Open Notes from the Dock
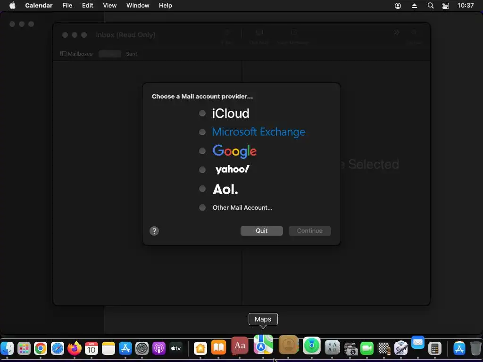 click(x=108, y=349)
